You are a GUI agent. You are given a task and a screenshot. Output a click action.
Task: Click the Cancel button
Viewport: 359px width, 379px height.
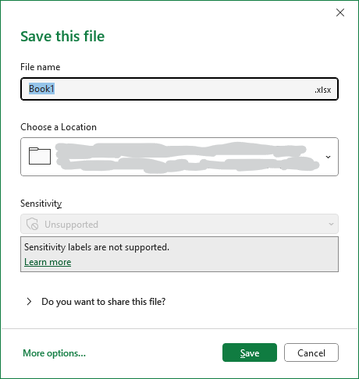coord(311,352)
